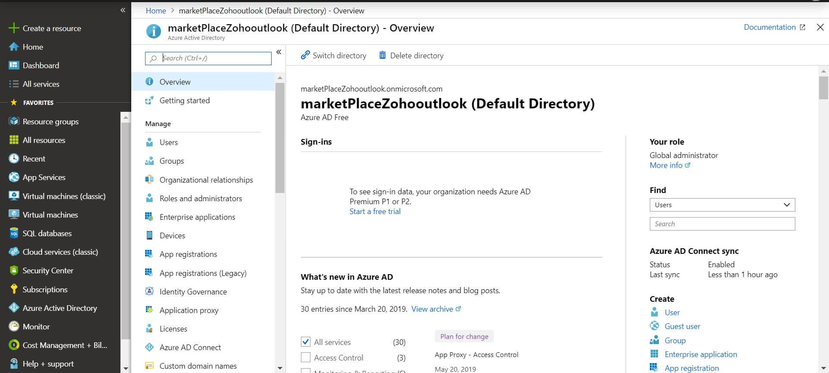Click the Start a free trial link
Screen dimensions: 829x373
375,212
